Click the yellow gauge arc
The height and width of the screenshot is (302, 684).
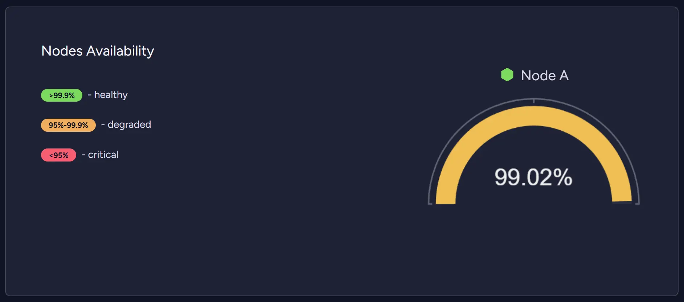534,115
